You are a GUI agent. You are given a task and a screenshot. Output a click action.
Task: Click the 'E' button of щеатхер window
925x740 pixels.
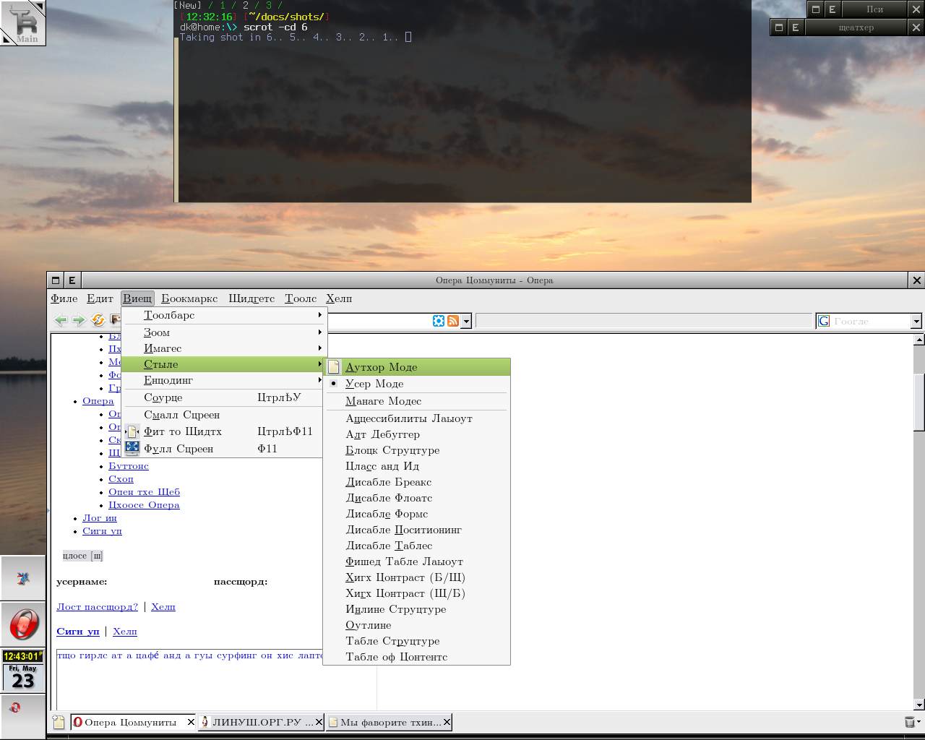tap(796, 27)
